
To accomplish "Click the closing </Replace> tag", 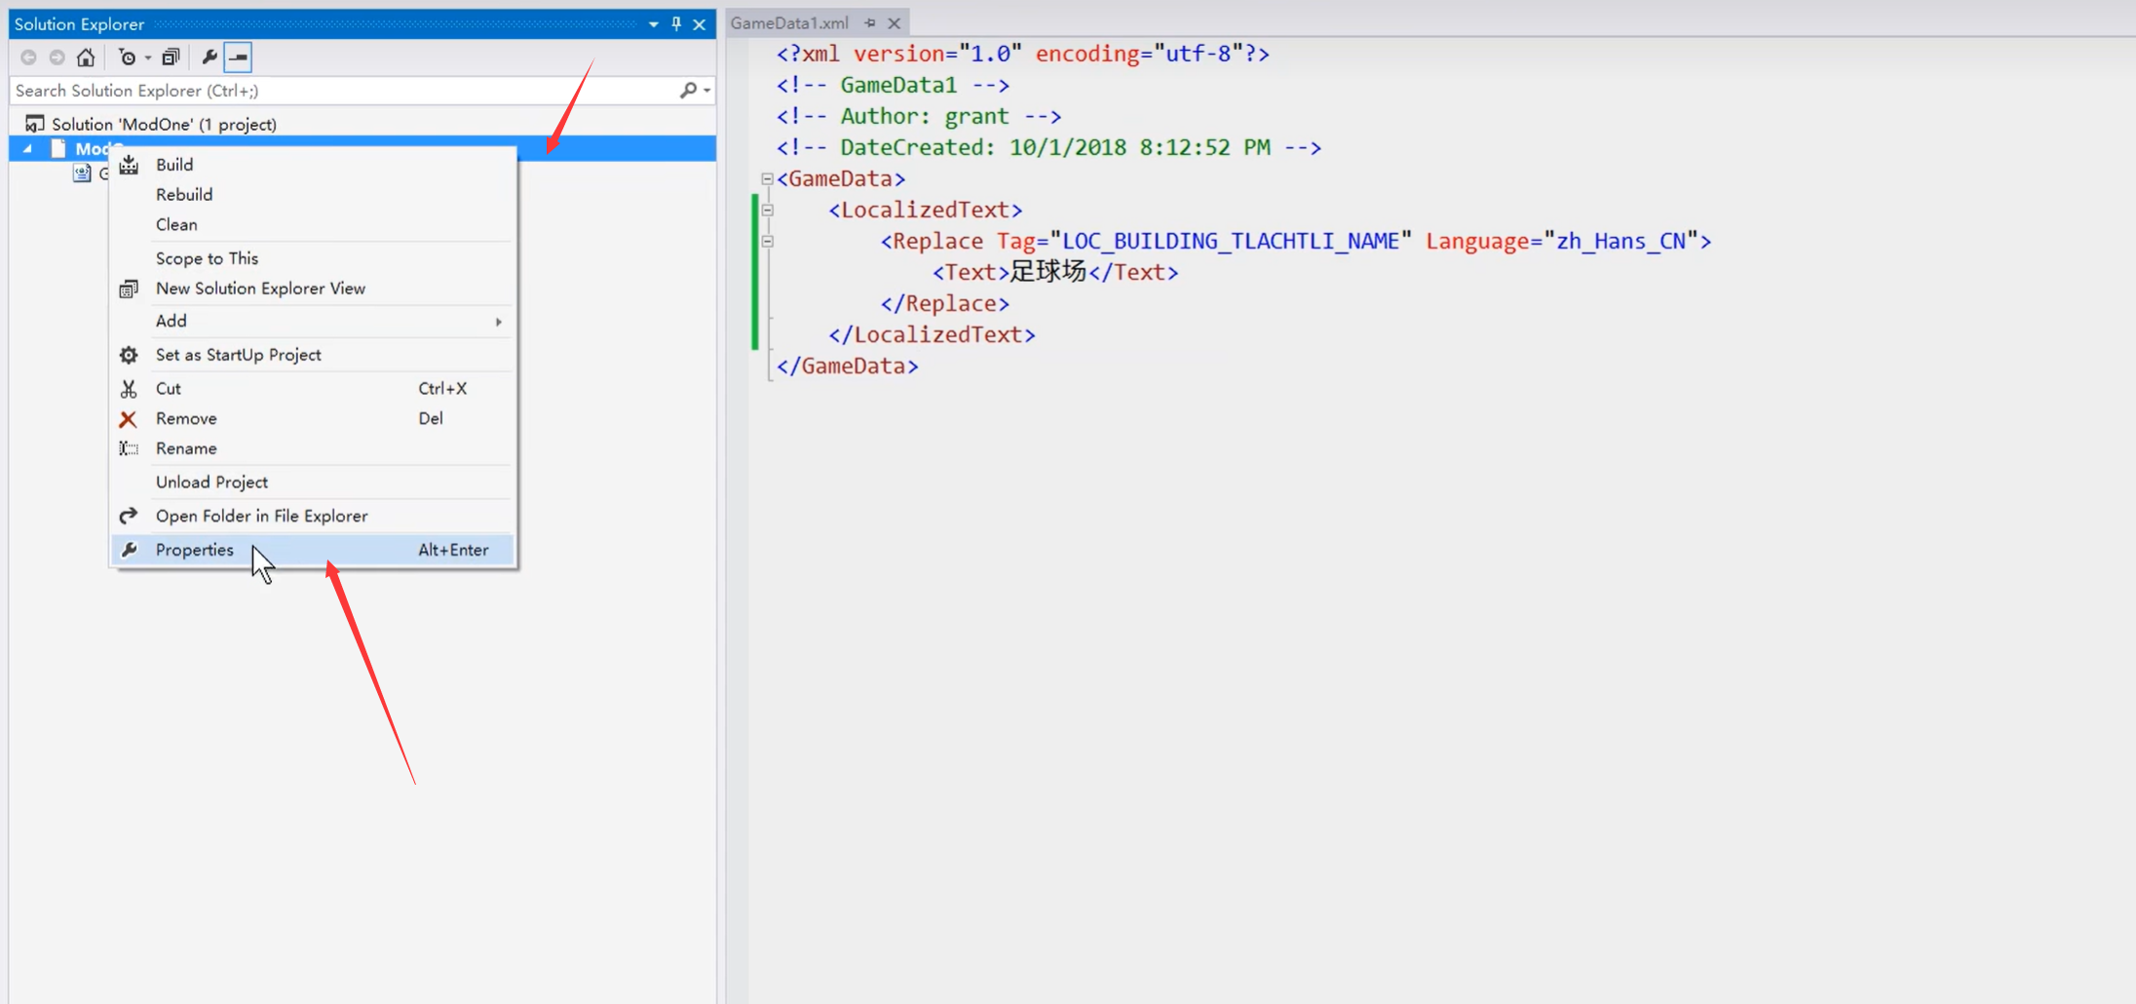I will tap(945, 303).
